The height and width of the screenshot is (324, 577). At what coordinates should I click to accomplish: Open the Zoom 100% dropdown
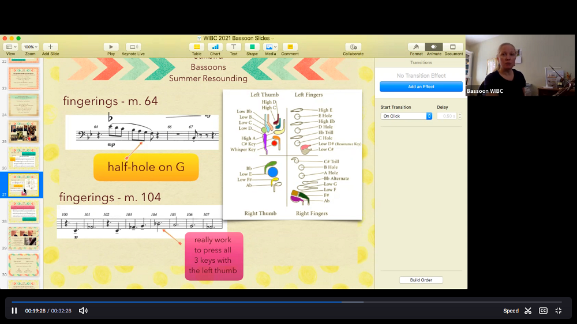pos(30,47)
